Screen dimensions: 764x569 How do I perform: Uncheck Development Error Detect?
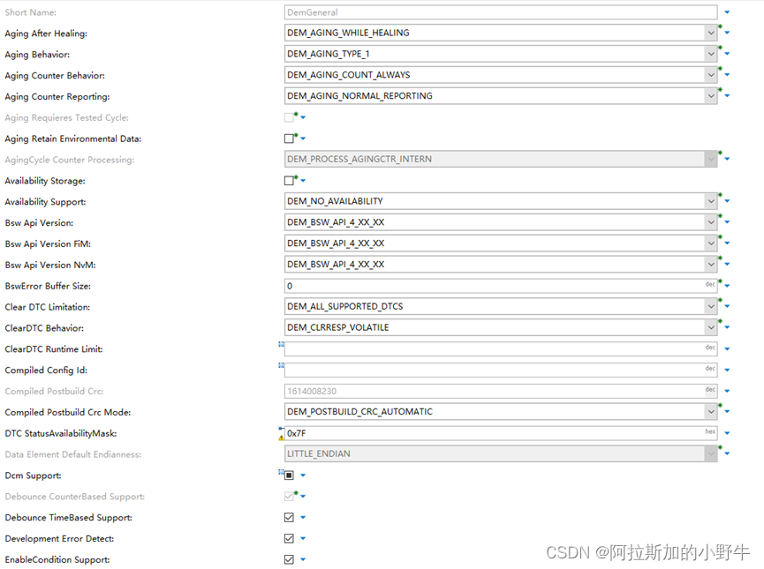pos(289,538)
